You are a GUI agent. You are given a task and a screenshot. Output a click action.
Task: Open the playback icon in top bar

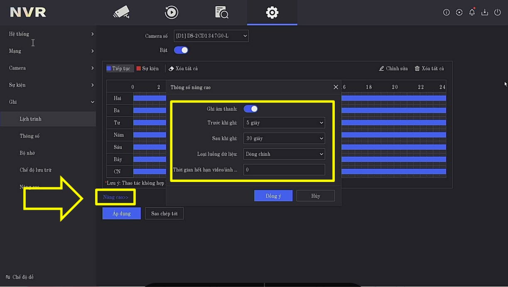click(x=171, y=12)
